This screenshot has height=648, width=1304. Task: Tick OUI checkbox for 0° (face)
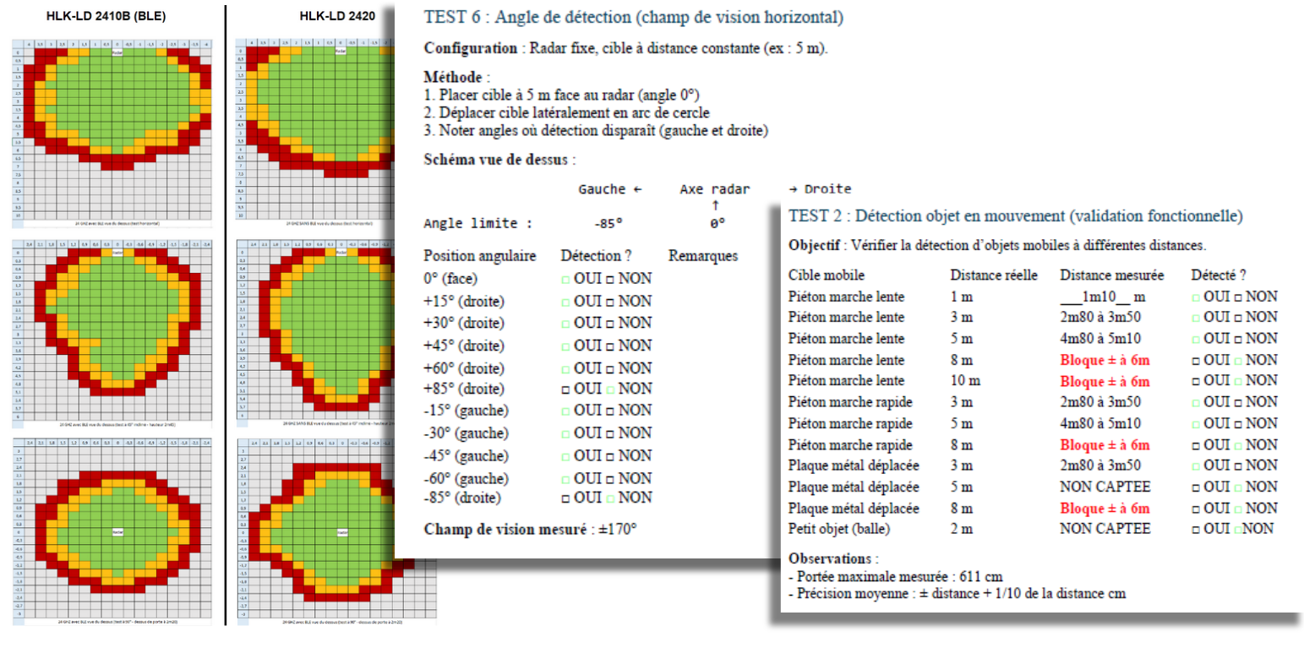coord(565,280)
